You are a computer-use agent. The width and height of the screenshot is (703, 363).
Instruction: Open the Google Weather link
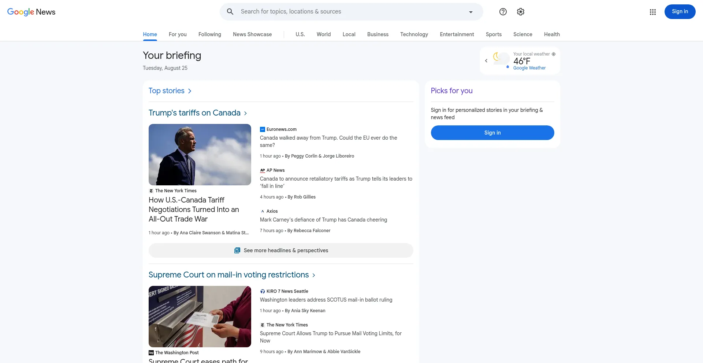tap(529, 68)
